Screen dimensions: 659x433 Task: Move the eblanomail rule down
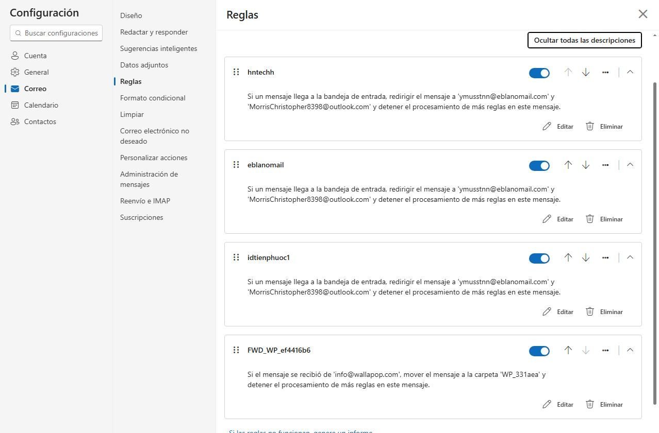tap(586, 165)
